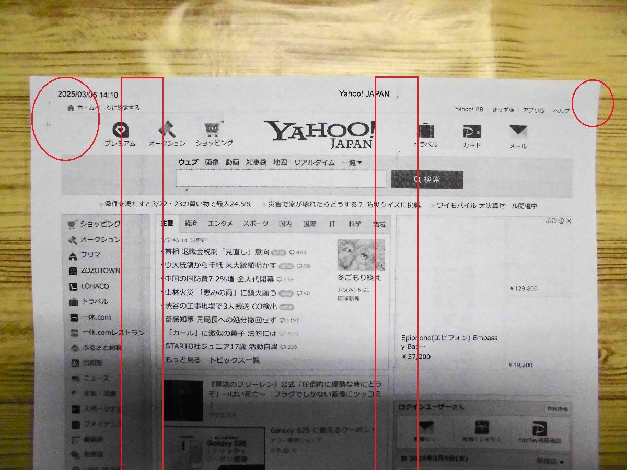This screenshot has height=470, width=627.
Task: Open headline 中国の国防費7.2%増 全人代開幕
Action: (x=219, y=279)
